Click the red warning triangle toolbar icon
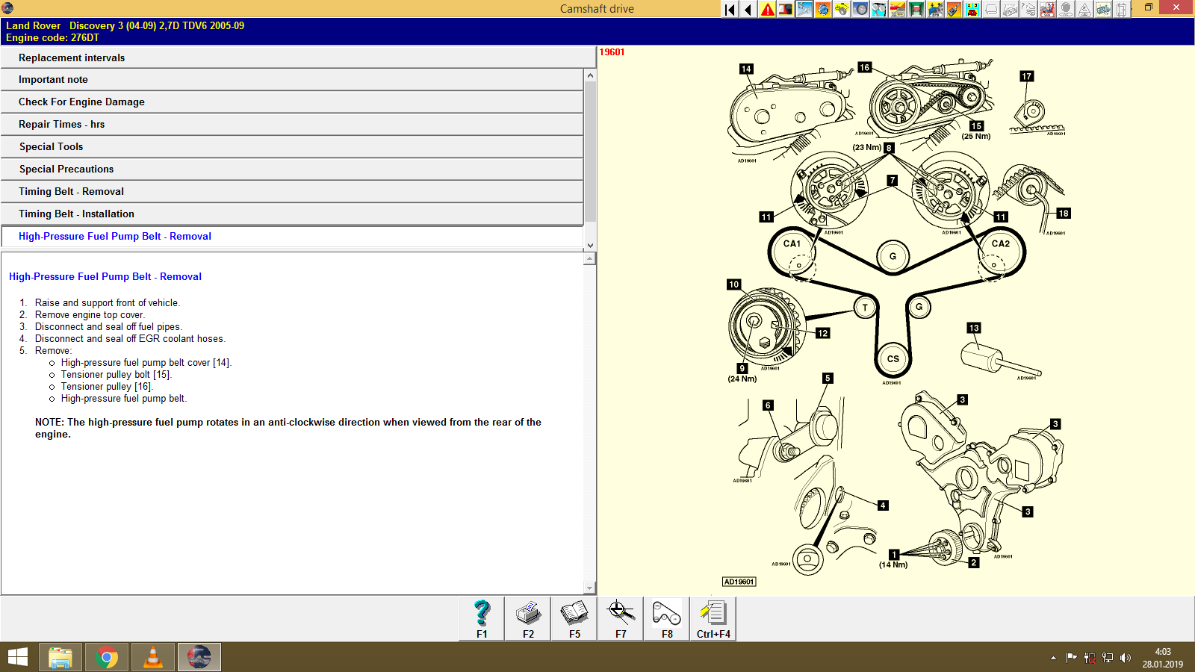This screenshot has width=1195, height=672. [x=766, y=8]
